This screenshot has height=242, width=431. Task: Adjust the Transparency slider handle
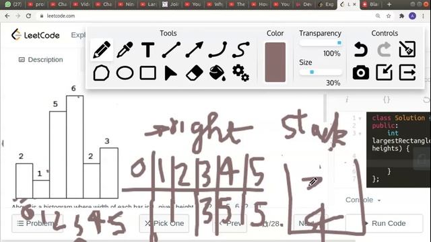tap(339, 43)
